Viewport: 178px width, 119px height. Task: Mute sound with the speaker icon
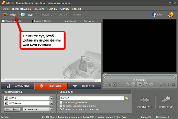click(x=115, y=84)
